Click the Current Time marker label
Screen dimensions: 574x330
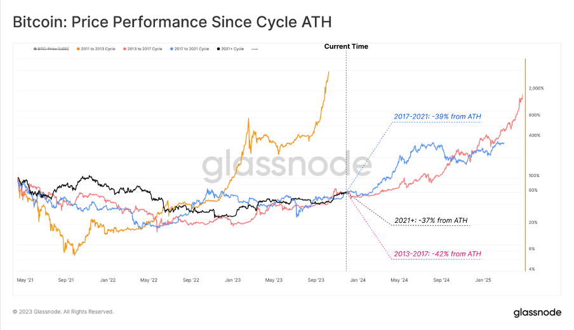click(346, 46)
